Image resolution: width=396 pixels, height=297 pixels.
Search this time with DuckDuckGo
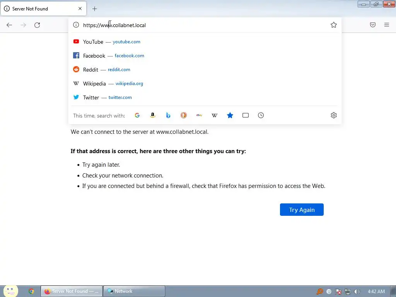[184, 115]
